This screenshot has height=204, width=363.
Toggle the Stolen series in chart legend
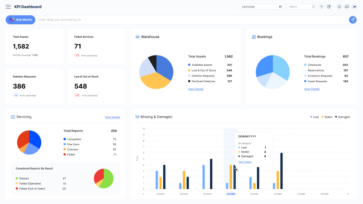pyautogui.click(x=327, y=117)
